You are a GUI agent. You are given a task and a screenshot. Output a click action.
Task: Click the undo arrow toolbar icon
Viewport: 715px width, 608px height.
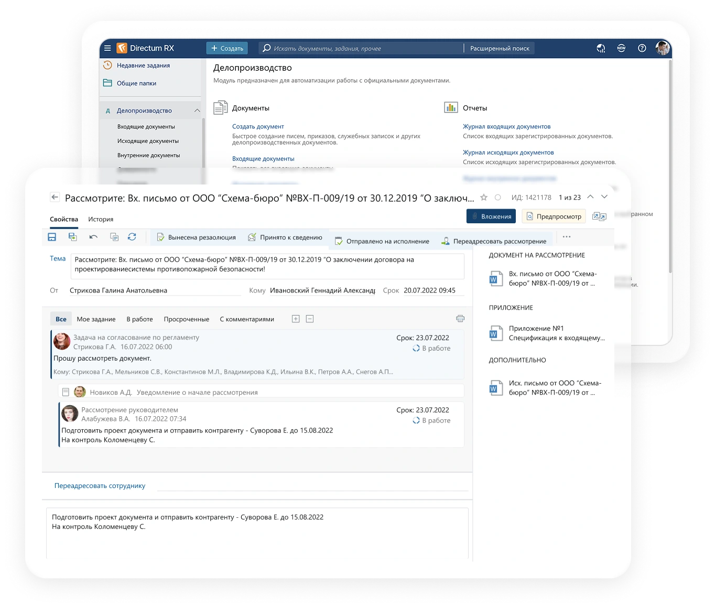93,237
